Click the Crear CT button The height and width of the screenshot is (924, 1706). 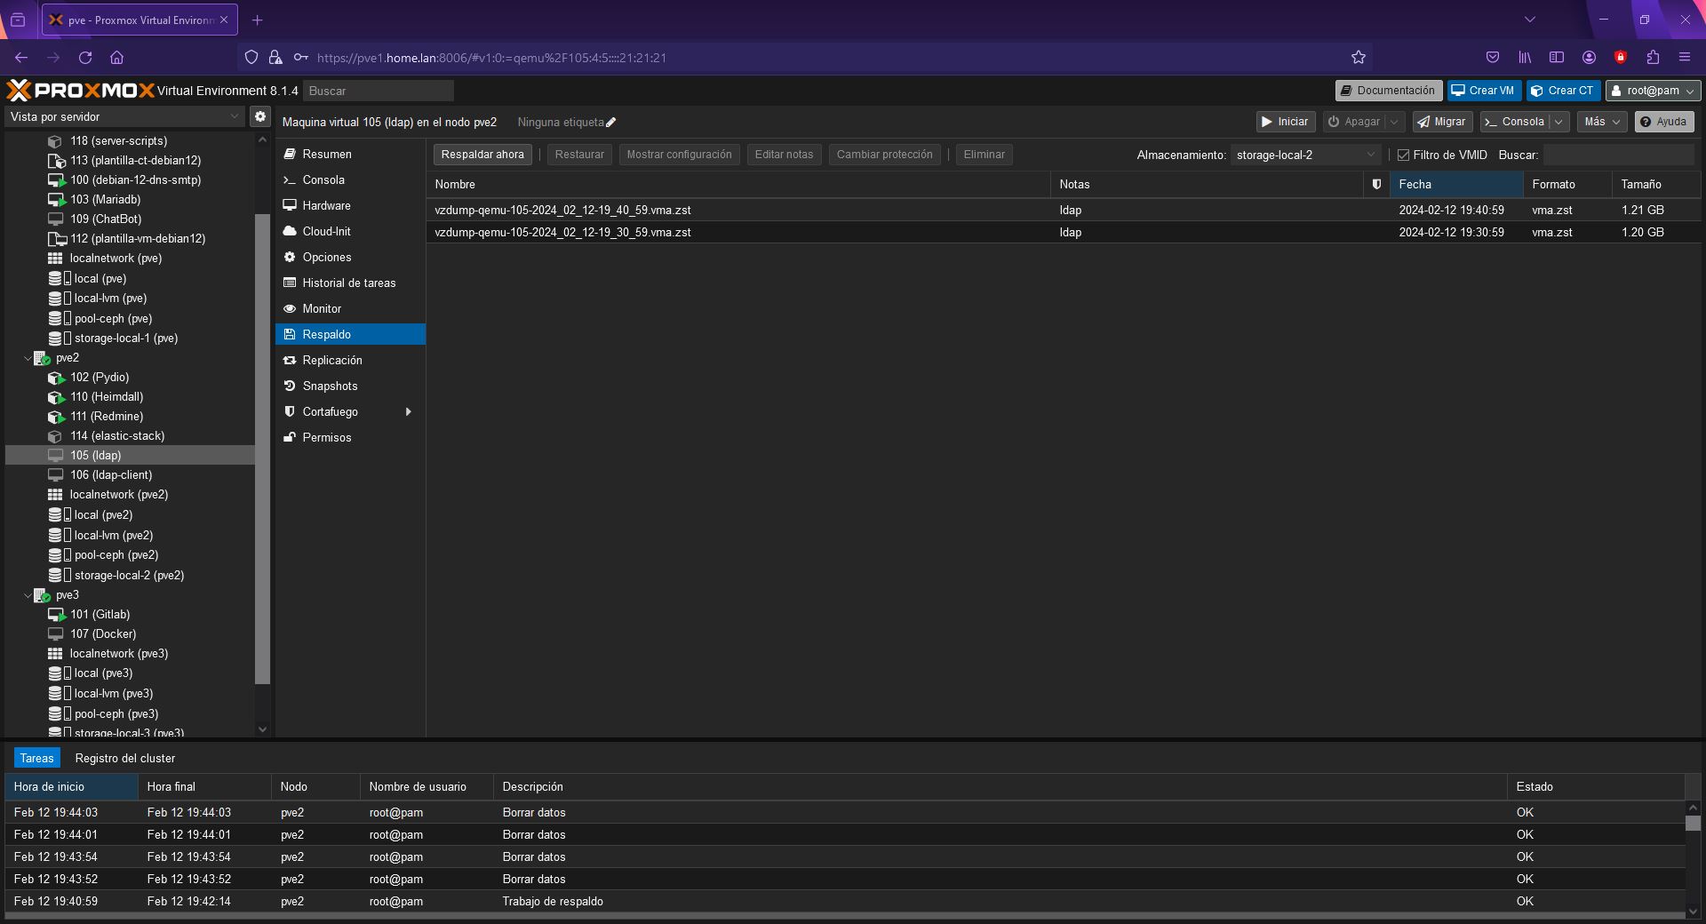[1563, 91]
